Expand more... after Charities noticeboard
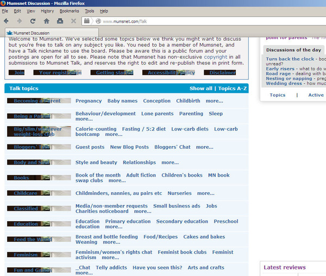 pyautogui.click(x=142, y=211)
